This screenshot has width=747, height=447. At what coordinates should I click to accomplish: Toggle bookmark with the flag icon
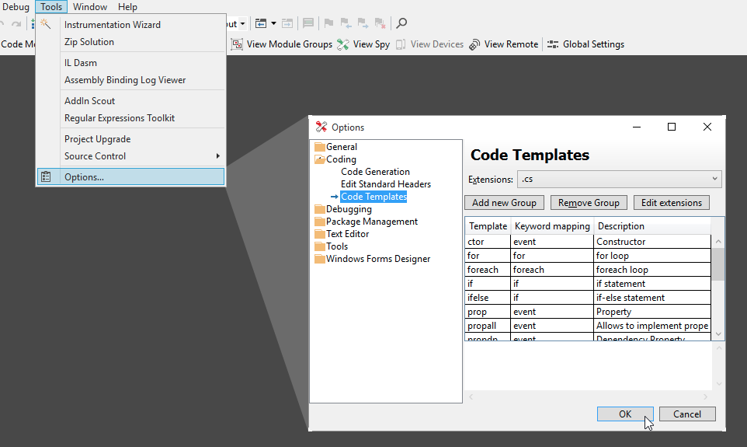pyautogui.click(x=328, y=23)
